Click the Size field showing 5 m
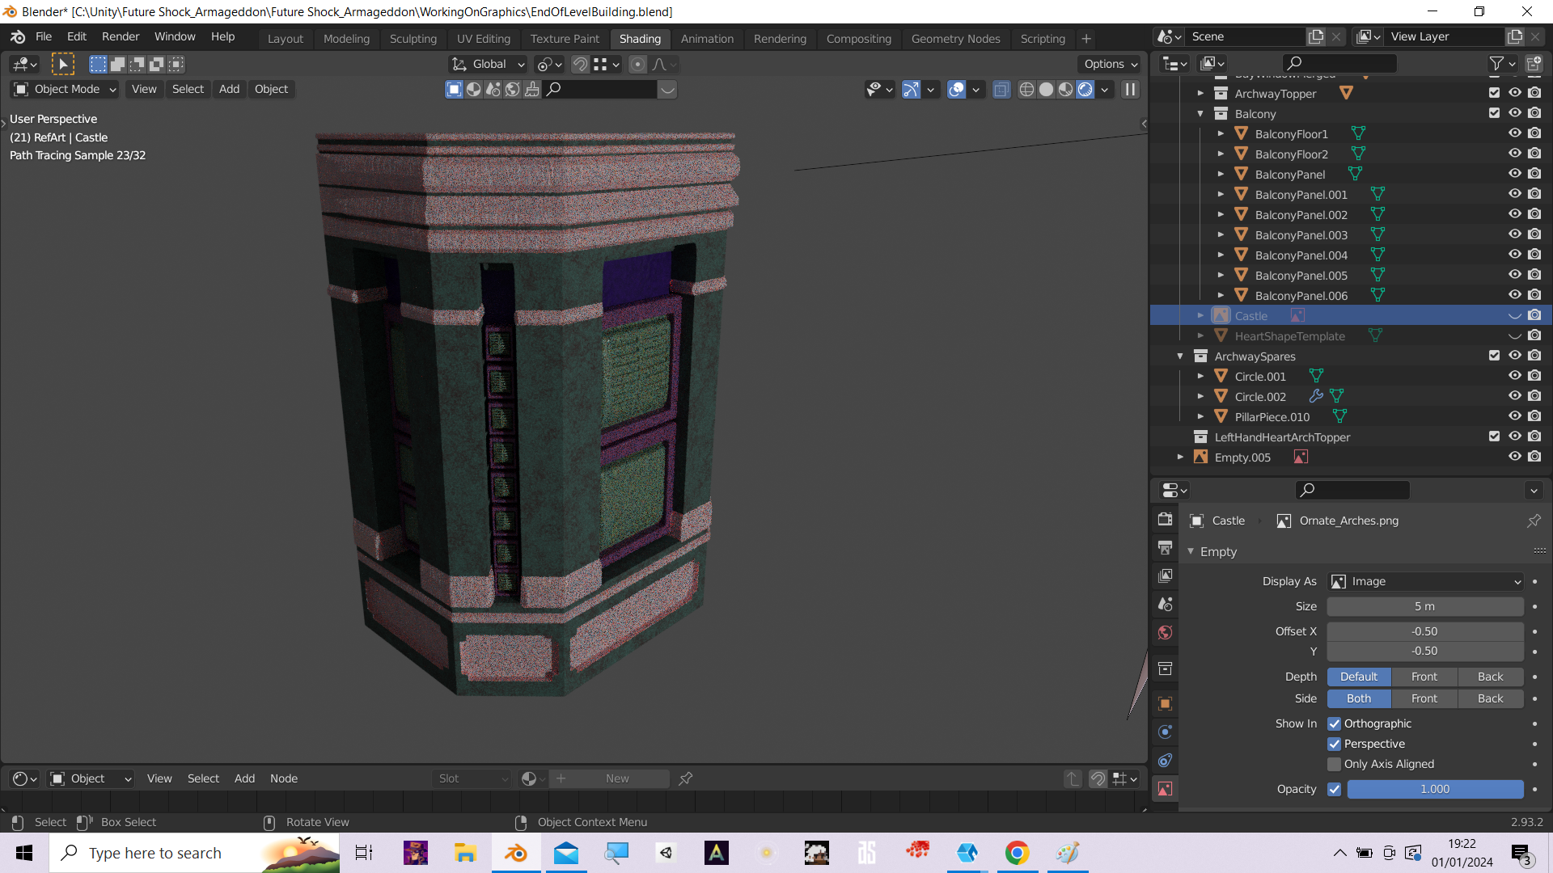Viewport: 1553px width, 873px height. click(1425, 606)
